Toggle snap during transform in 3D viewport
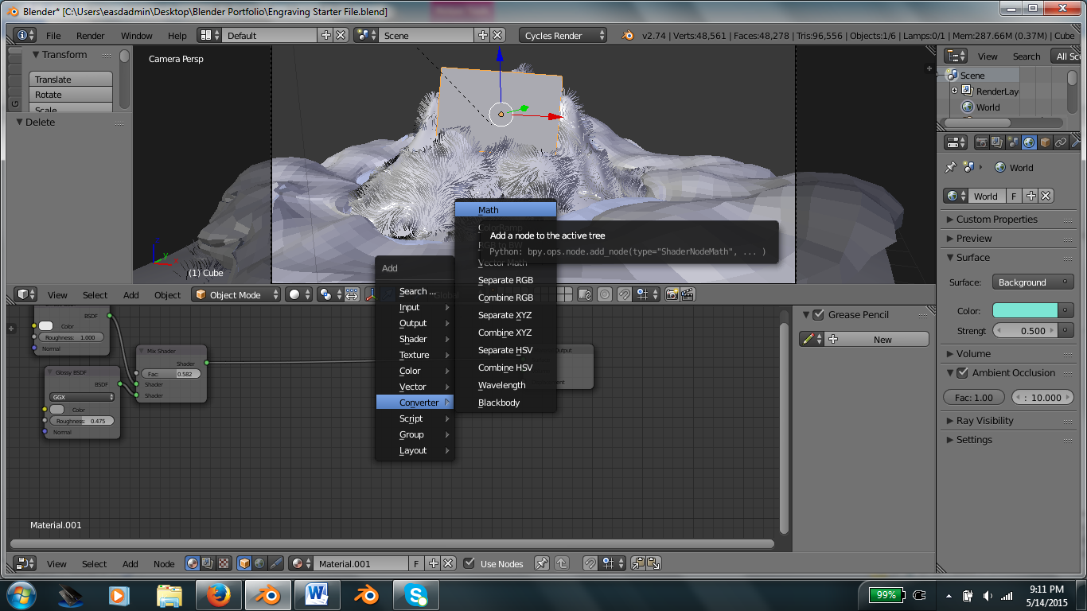Viewport: 1087px width, 611px height. click(625, 294)
